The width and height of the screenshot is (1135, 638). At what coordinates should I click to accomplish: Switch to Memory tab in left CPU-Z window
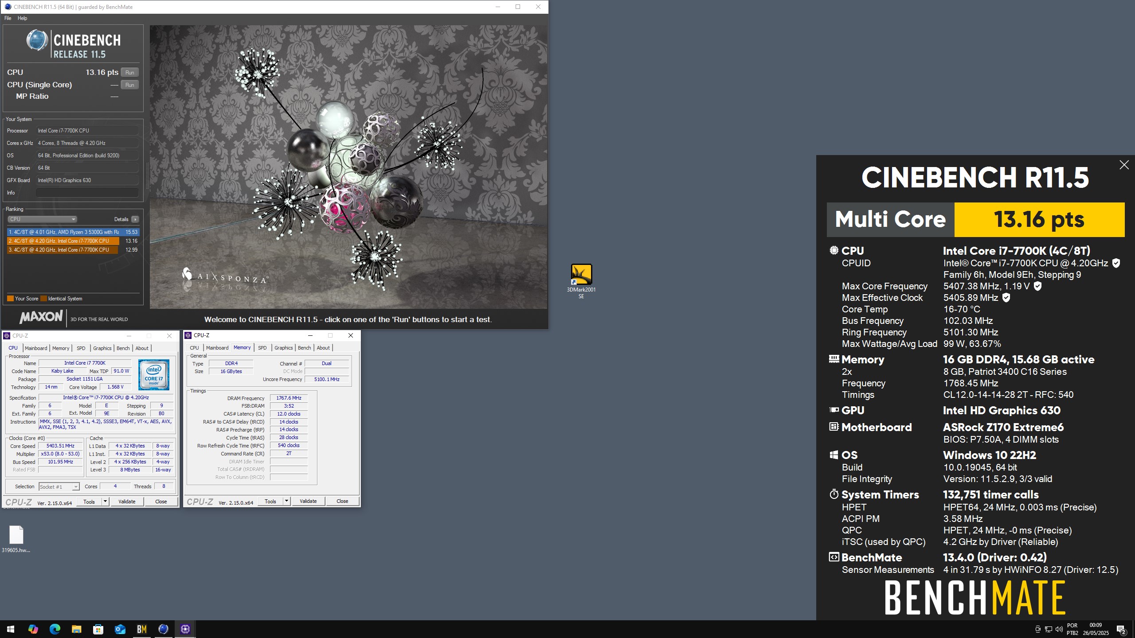61,348
